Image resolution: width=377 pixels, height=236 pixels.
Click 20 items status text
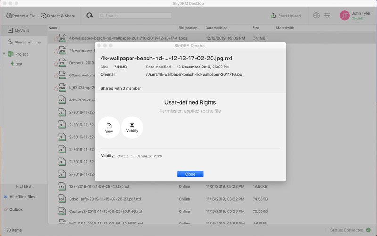(14, 230)
